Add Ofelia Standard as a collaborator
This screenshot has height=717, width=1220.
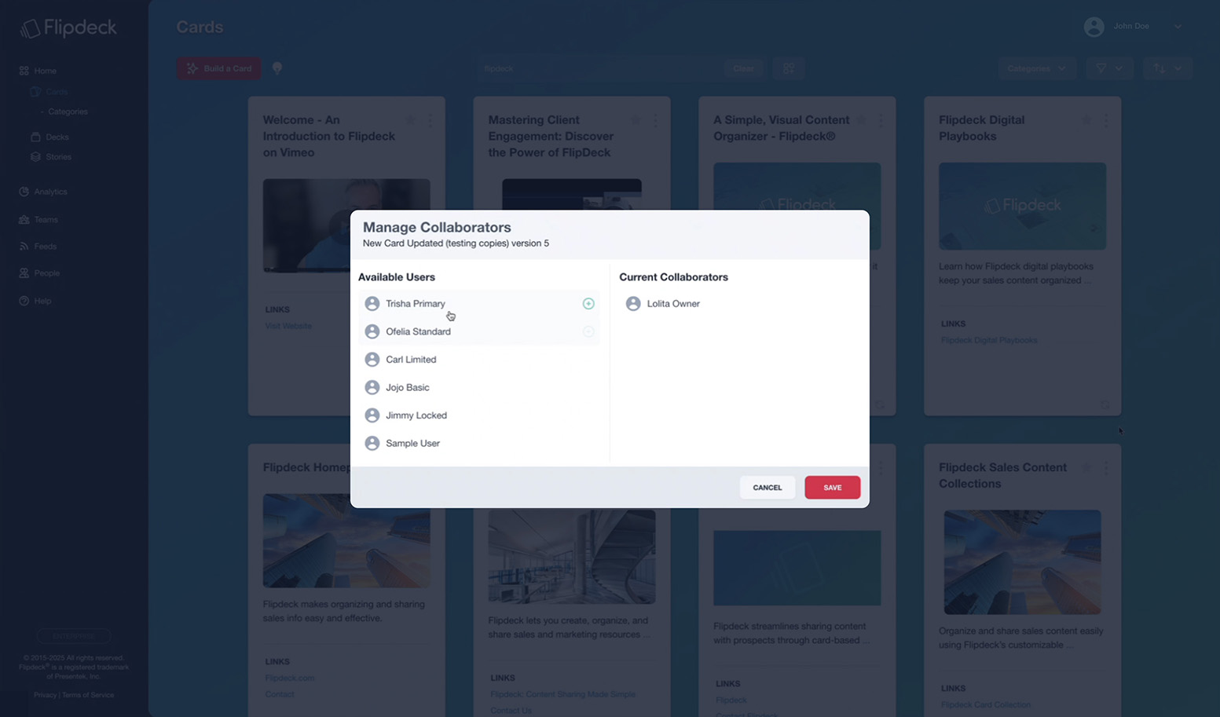588,331
